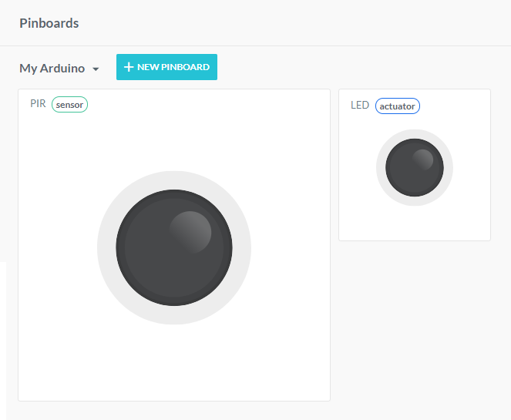Click the plus icon on New Pinboard

(129, 67)
